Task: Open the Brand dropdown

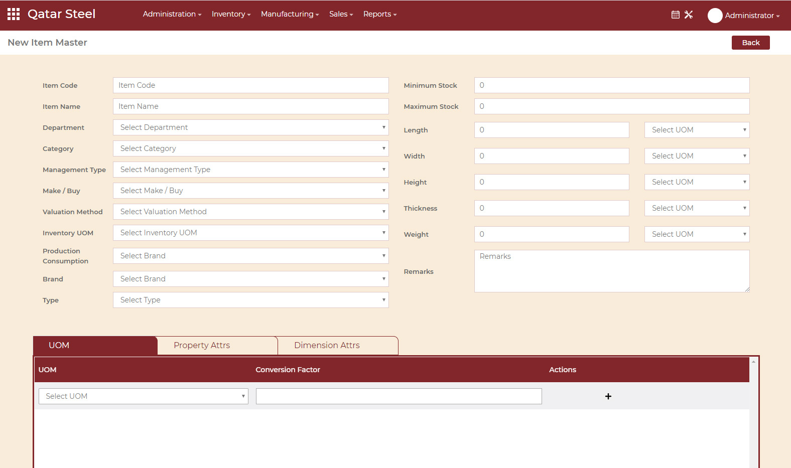Action: 251,279
